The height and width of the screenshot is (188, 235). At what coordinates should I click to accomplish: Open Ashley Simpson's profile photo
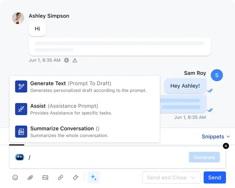[x=18, y=18]
